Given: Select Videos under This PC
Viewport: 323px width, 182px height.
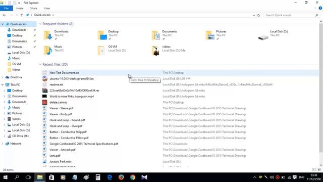Looking at the screenshot, I should 16,119.
